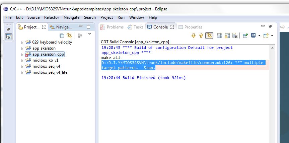This screenshot has width=289, height=143.
Task: Open the Navigate menu
Action: pyautogui.click(x=72, y=17)
